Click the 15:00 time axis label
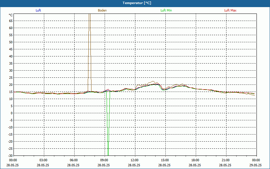This screenshot has height=169, width=270. pyautogui.click(x=165, y=160)
